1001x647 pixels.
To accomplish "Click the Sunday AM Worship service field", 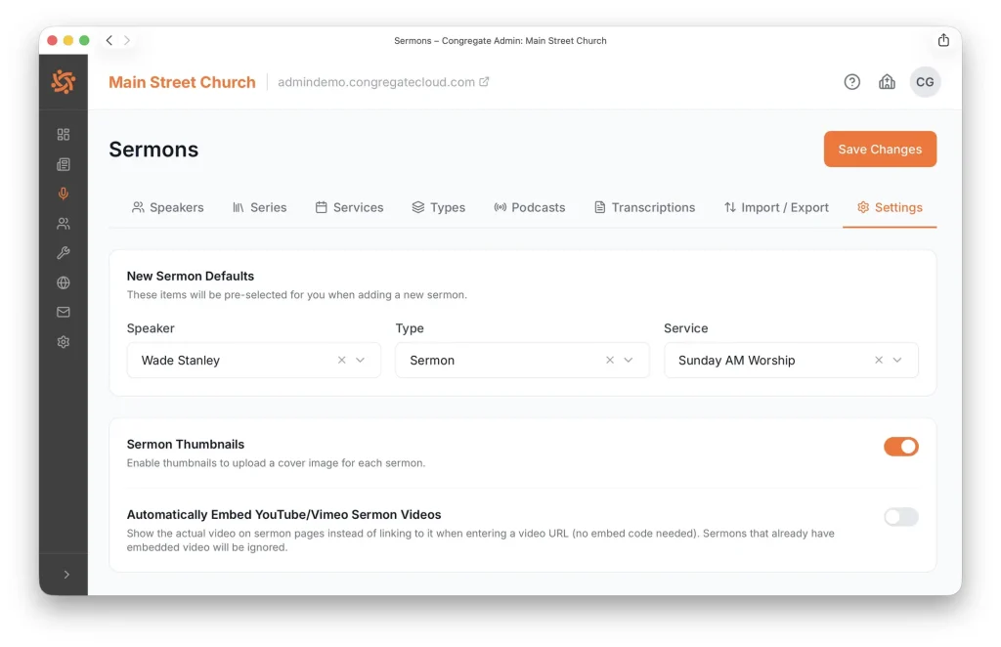I will [x=791, y=360].
